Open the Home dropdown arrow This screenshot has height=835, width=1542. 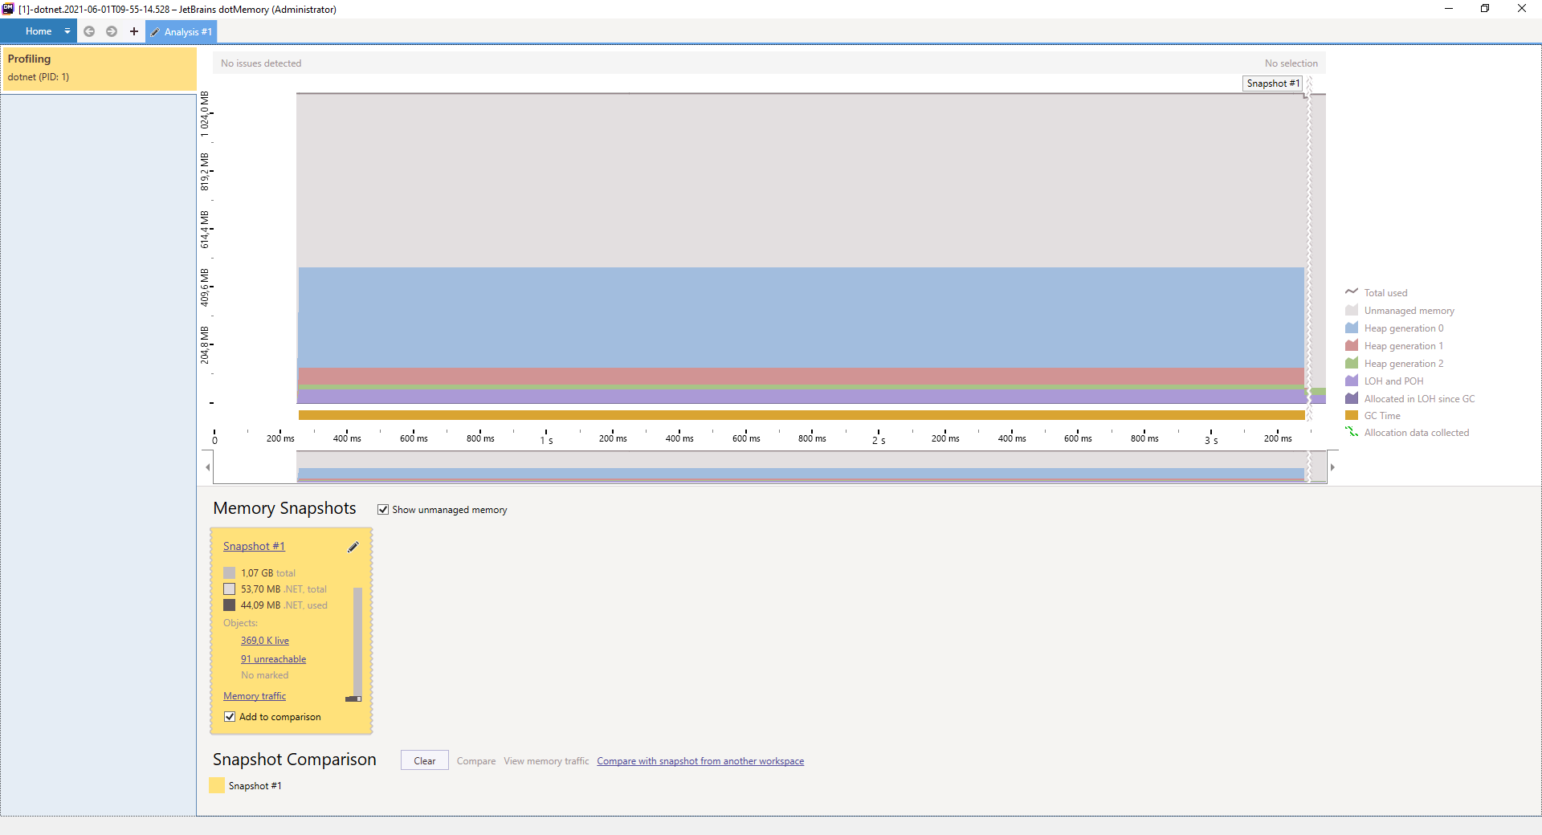pyautogui.click(x=67, y=31)
